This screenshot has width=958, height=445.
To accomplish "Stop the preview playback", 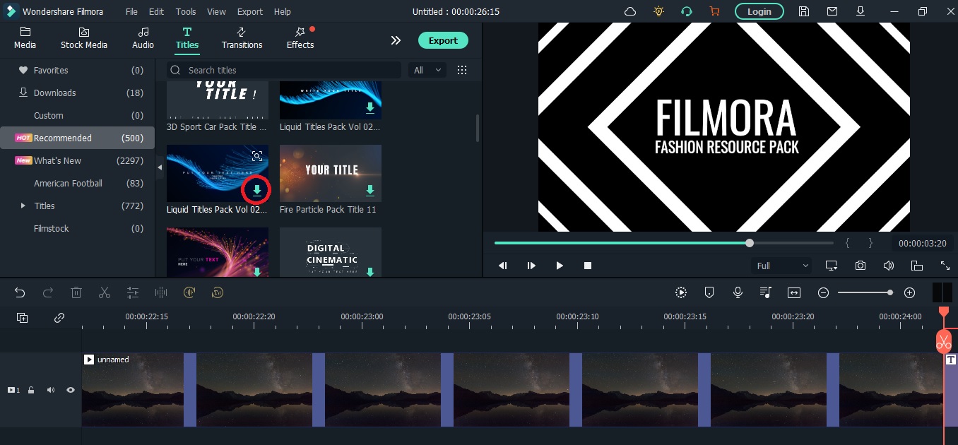I will pyautogui.click(x=588, y=266).
